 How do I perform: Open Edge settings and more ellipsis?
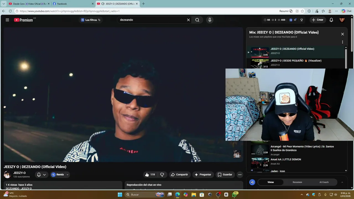pos(336,11)
